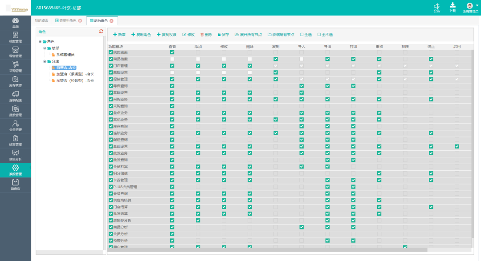This screenshot has width=481, height=261.
Task: Collapse the 总部 tree node
Action: click(x=45, y=48)
